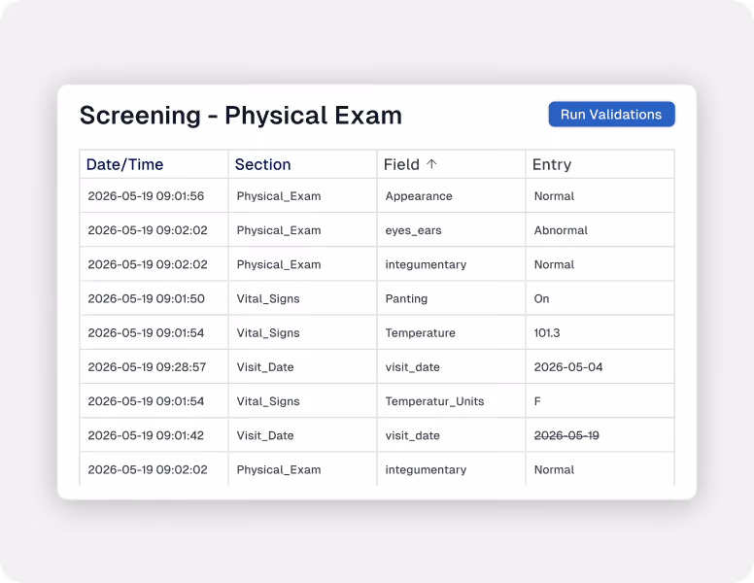Click the Screening - Physical Exam title
The height and width of the screenshot is (583, 754).
click(x=240, y=116)
